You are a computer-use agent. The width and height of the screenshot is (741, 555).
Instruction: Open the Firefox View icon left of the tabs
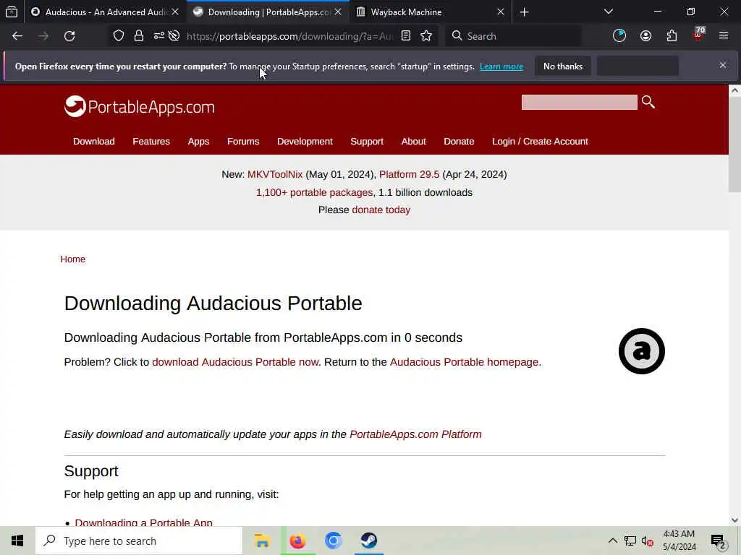(x=12, y=12)
